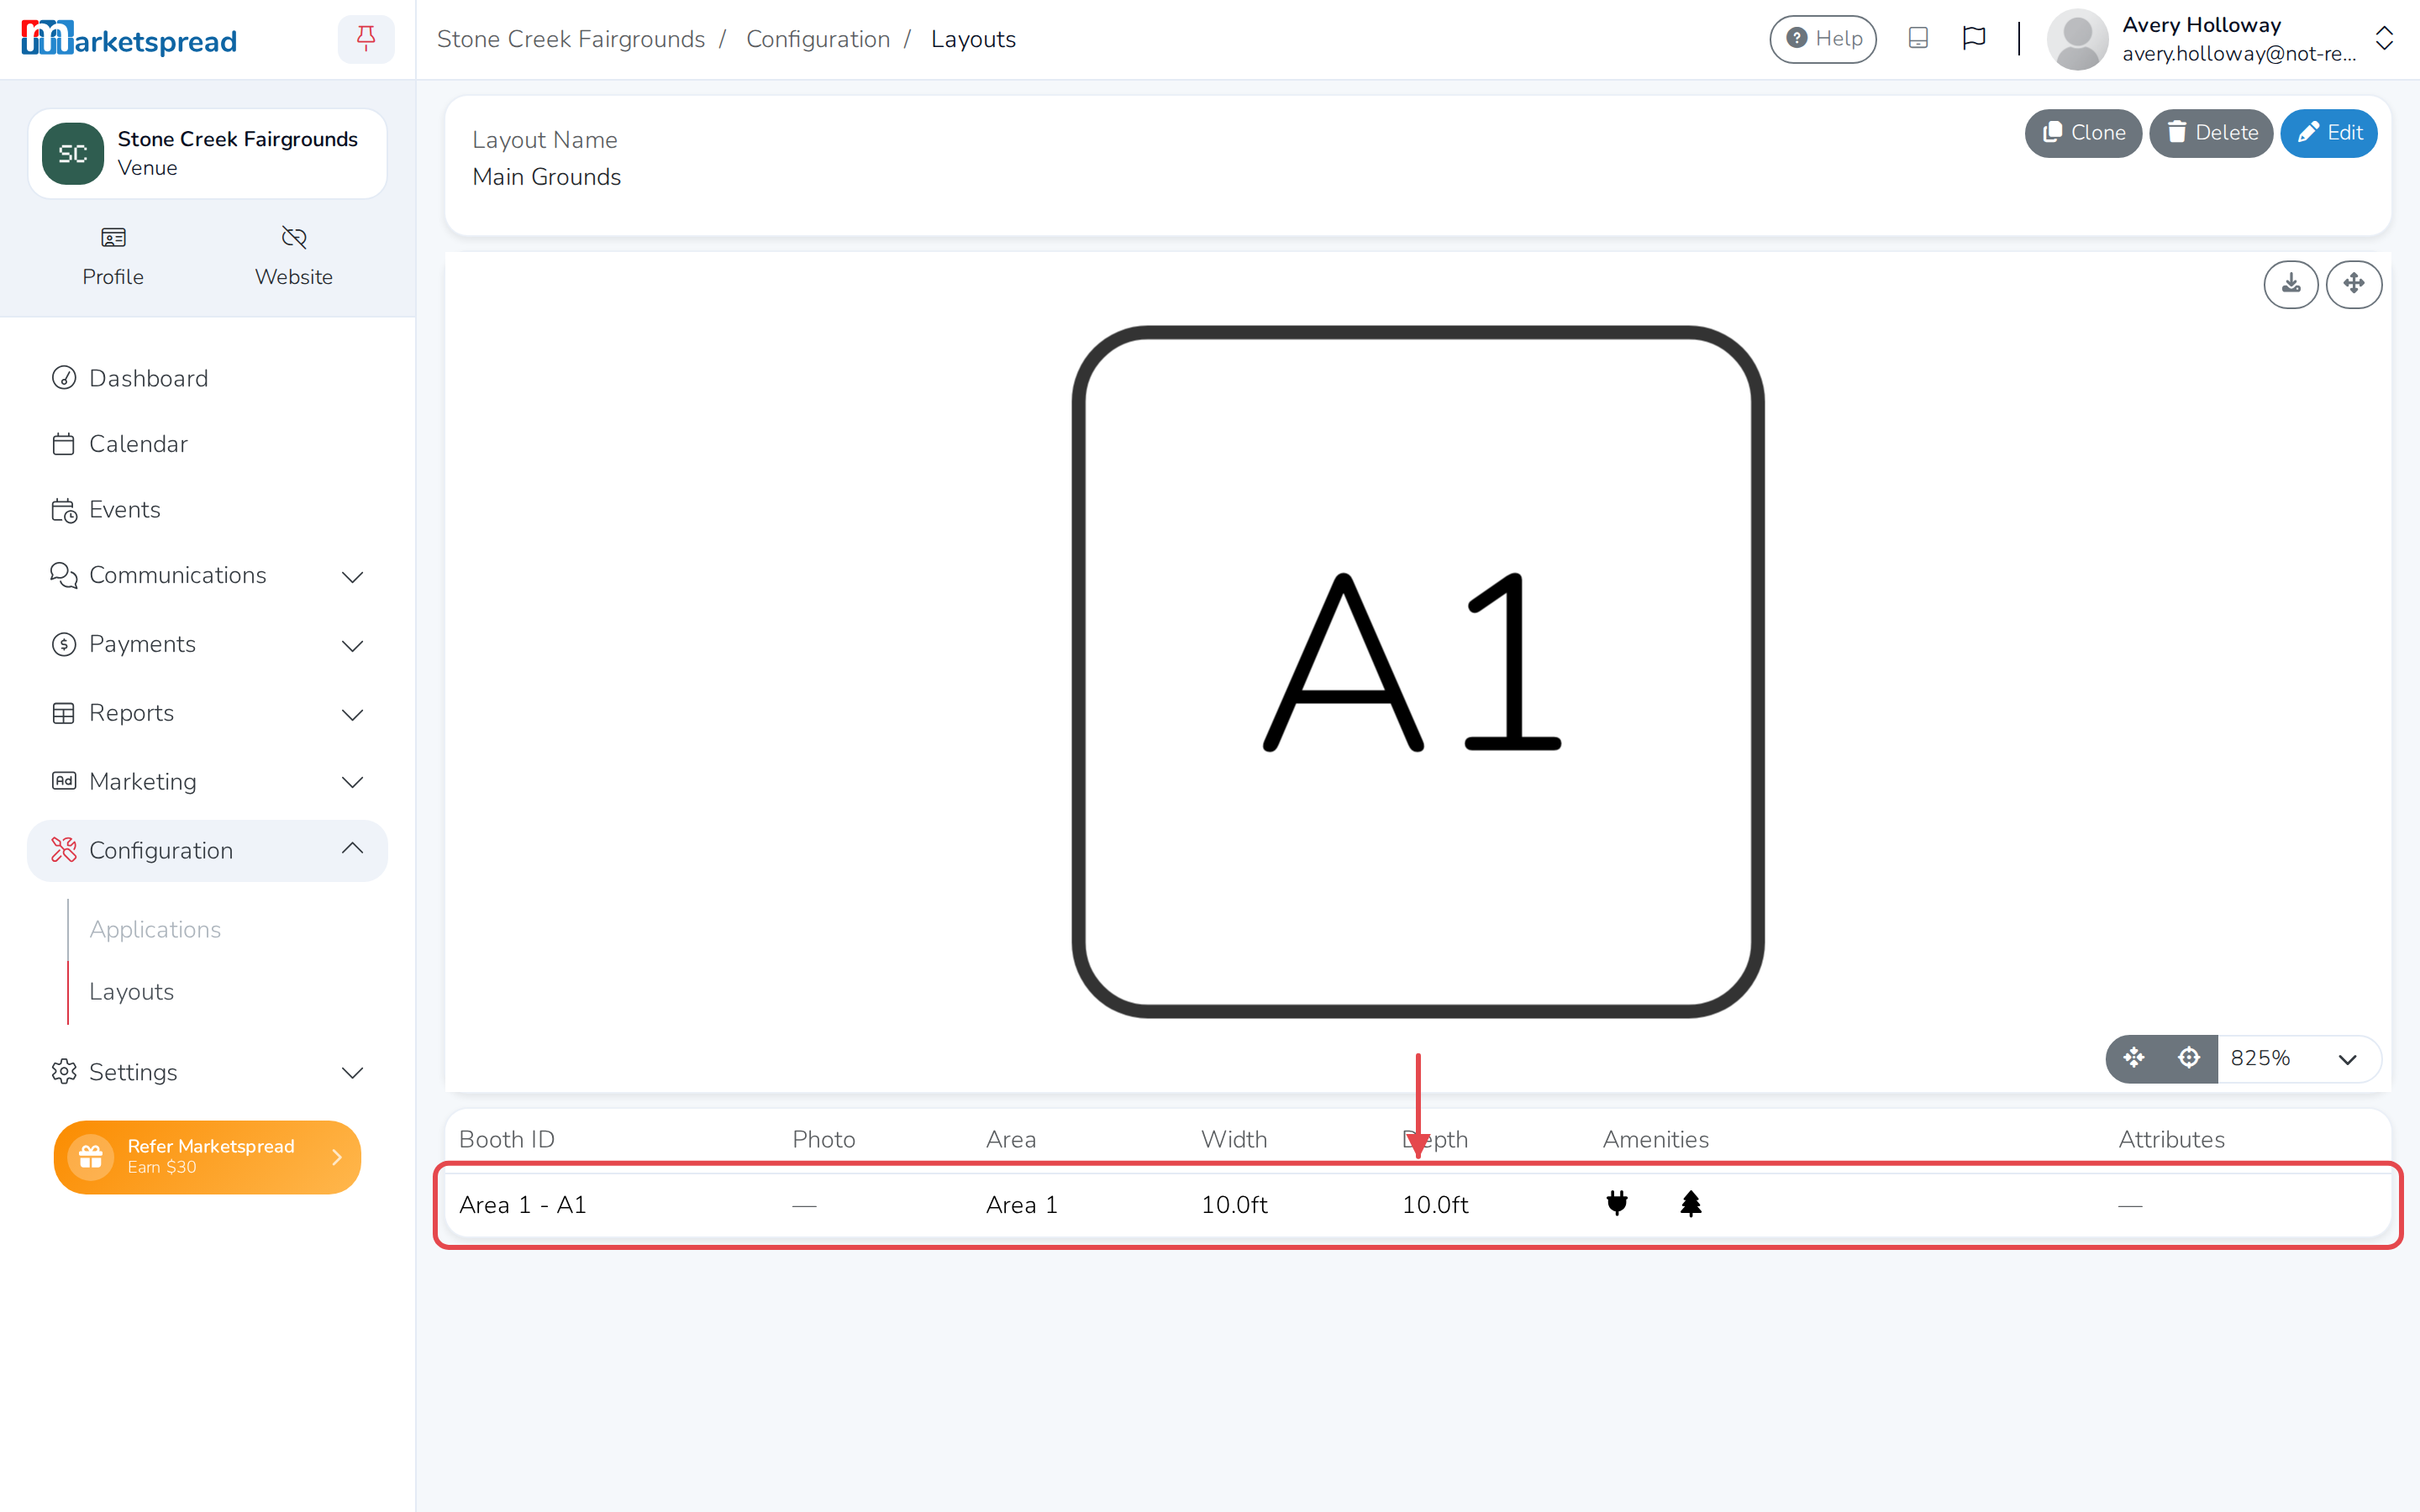Click the SC venue badge icon
Image resolution: width=2420 pixels, height=1512 pixels.
72,153
